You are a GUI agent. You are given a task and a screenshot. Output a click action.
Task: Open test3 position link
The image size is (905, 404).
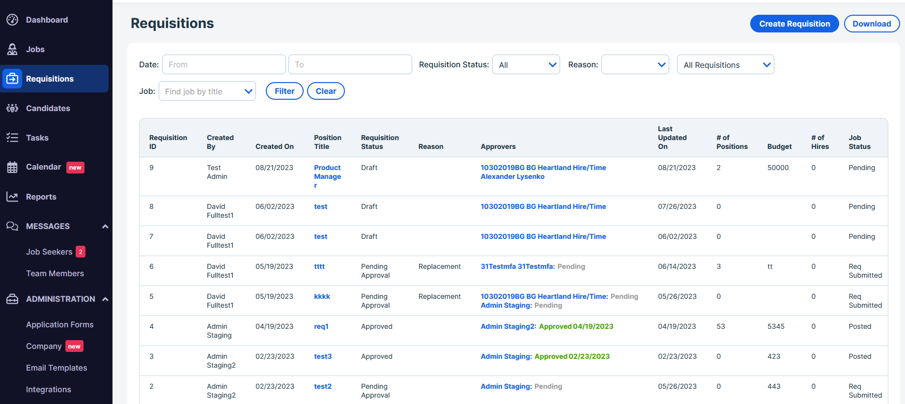point(323,356)
